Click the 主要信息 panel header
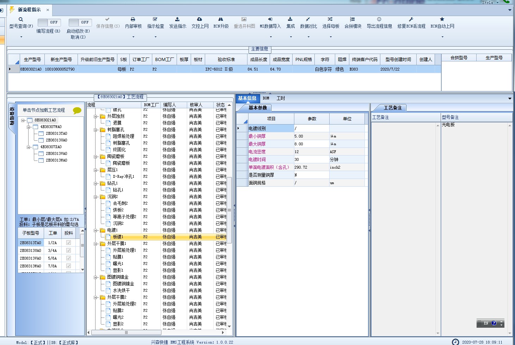Screen dimensions: 515x345 point(260,49)
